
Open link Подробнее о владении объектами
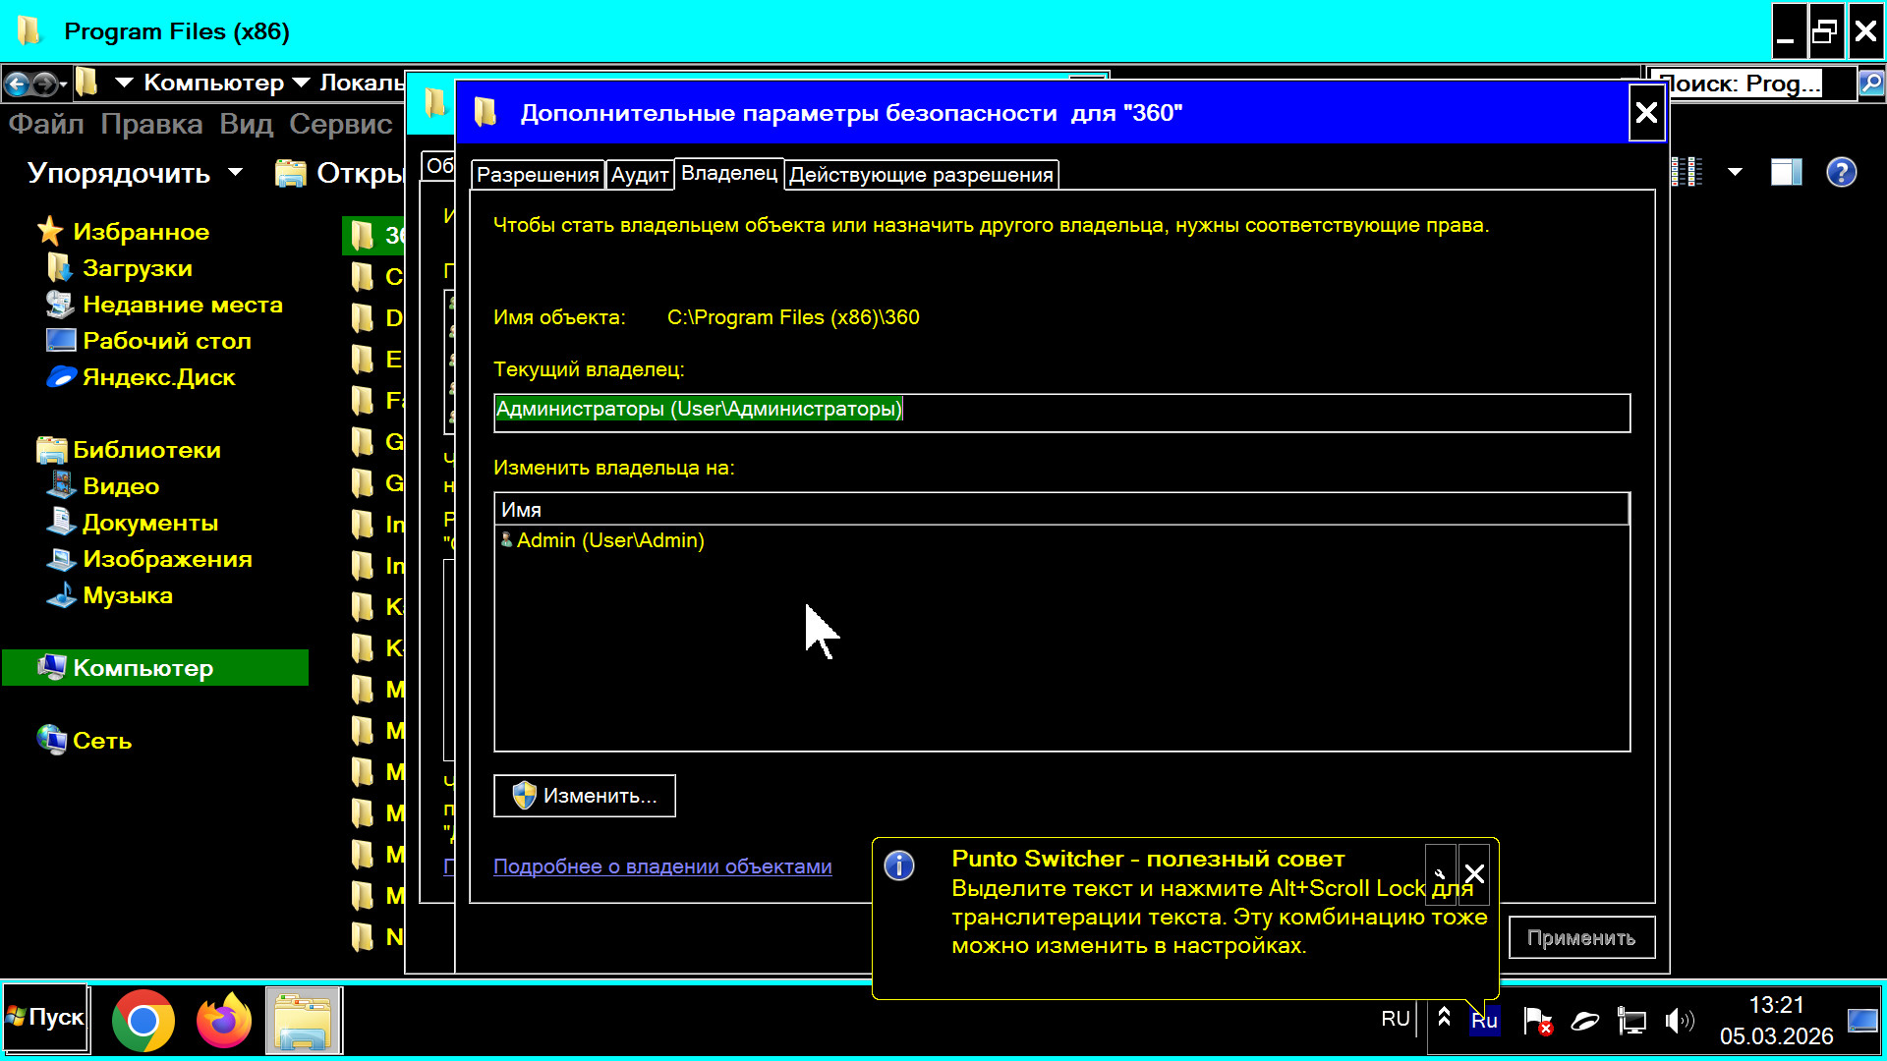click(x=662, y=866)
